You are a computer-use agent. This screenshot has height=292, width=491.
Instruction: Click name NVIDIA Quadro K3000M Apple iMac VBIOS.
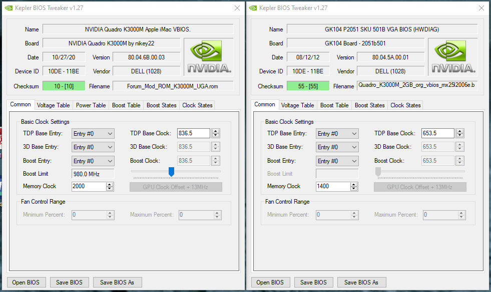point(138,29)
